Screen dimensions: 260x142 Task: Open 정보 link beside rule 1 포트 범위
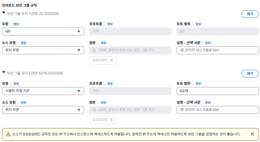pyautogui.click(x=198, y=24)
